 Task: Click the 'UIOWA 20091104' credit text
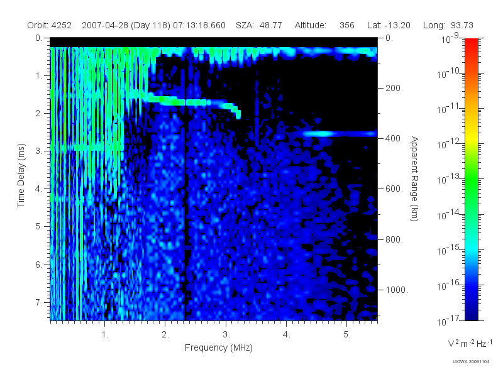[x=470, y=362]
